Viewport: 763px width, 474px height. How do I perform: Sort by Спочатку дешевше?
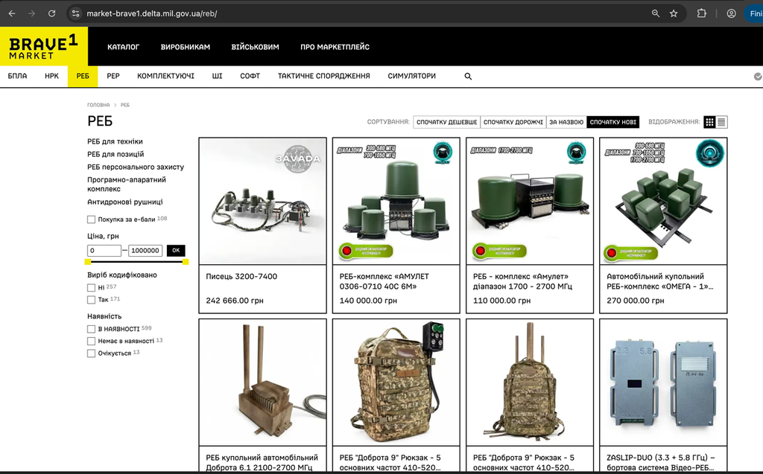(x=447, y=122)
